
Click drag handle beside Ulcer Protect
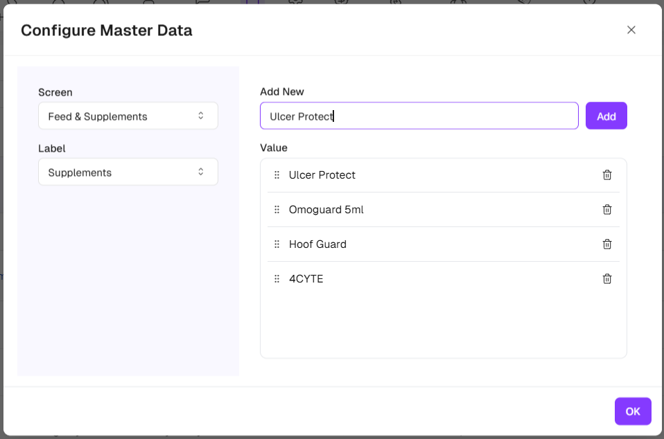pyautogui.click(x=277, y=175)
